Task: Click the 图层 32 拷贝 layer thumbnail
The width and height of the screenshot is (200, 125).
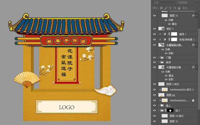Action: point(164,116)
